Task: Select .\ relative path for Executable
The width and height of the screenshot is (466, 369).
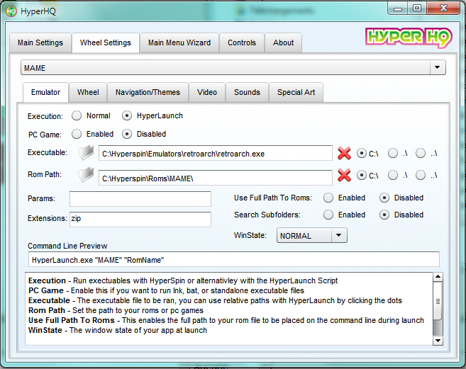Action: pos(393,153)
